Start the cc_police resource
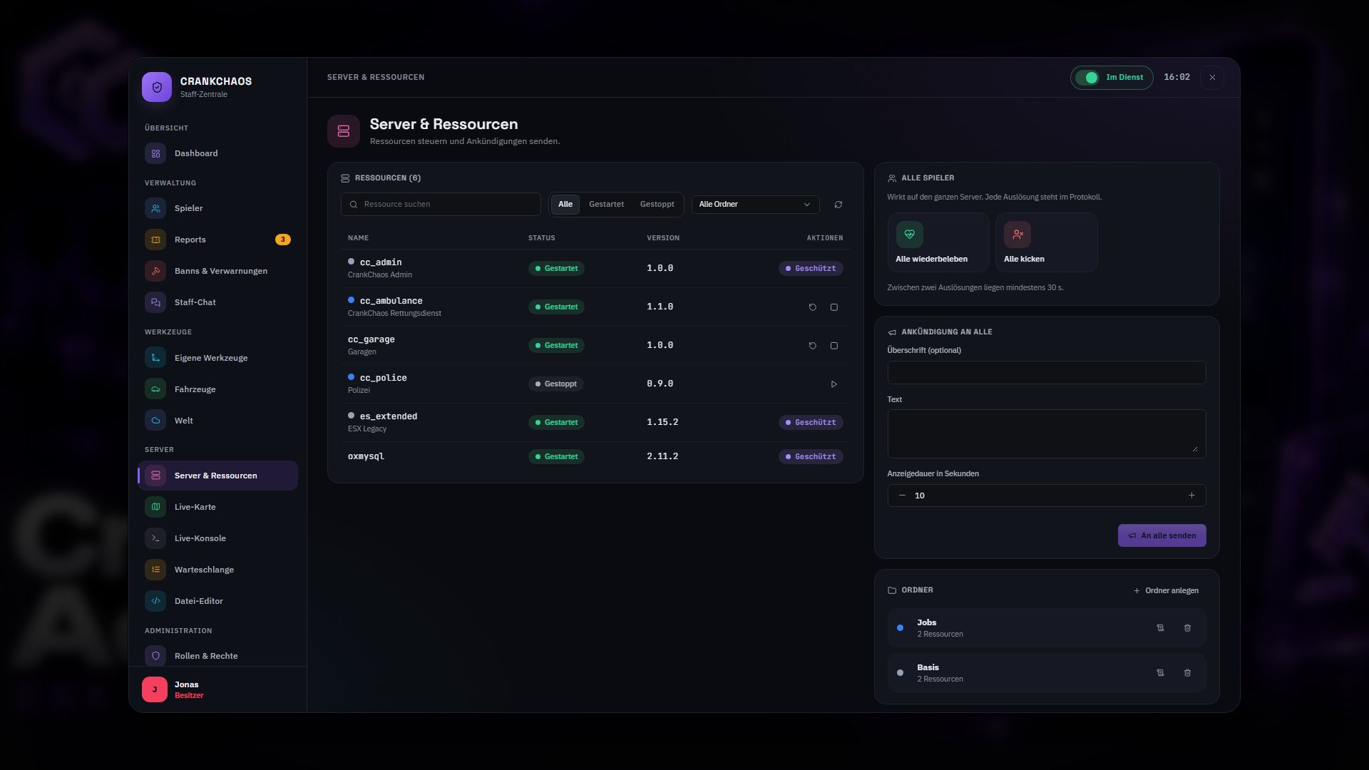 tap(834, 384)
